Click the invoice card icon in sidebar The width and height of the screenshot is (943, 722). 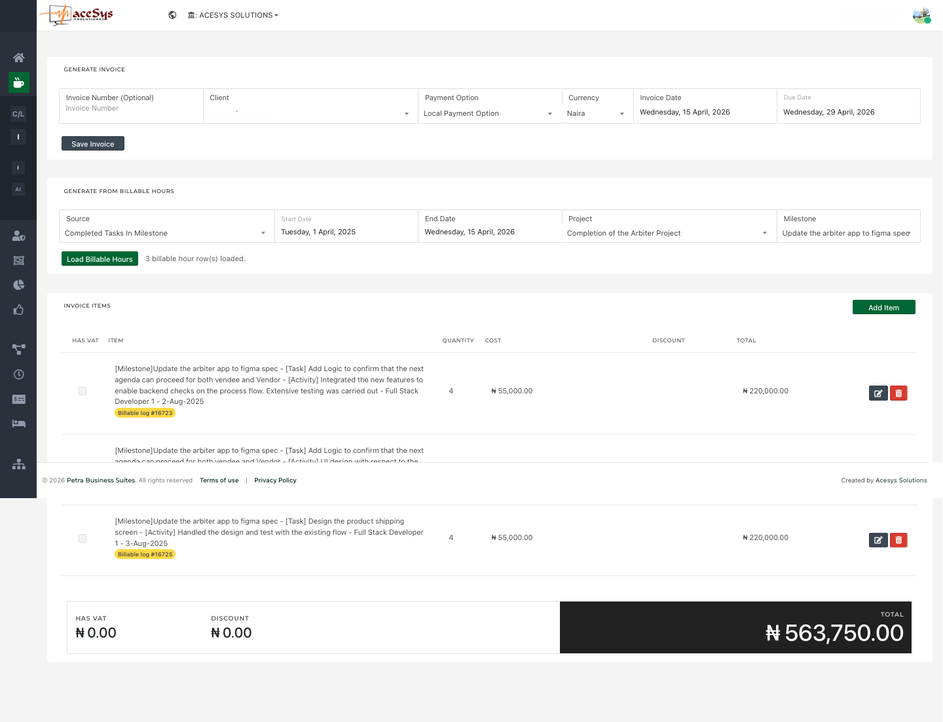tap(18, 399)
